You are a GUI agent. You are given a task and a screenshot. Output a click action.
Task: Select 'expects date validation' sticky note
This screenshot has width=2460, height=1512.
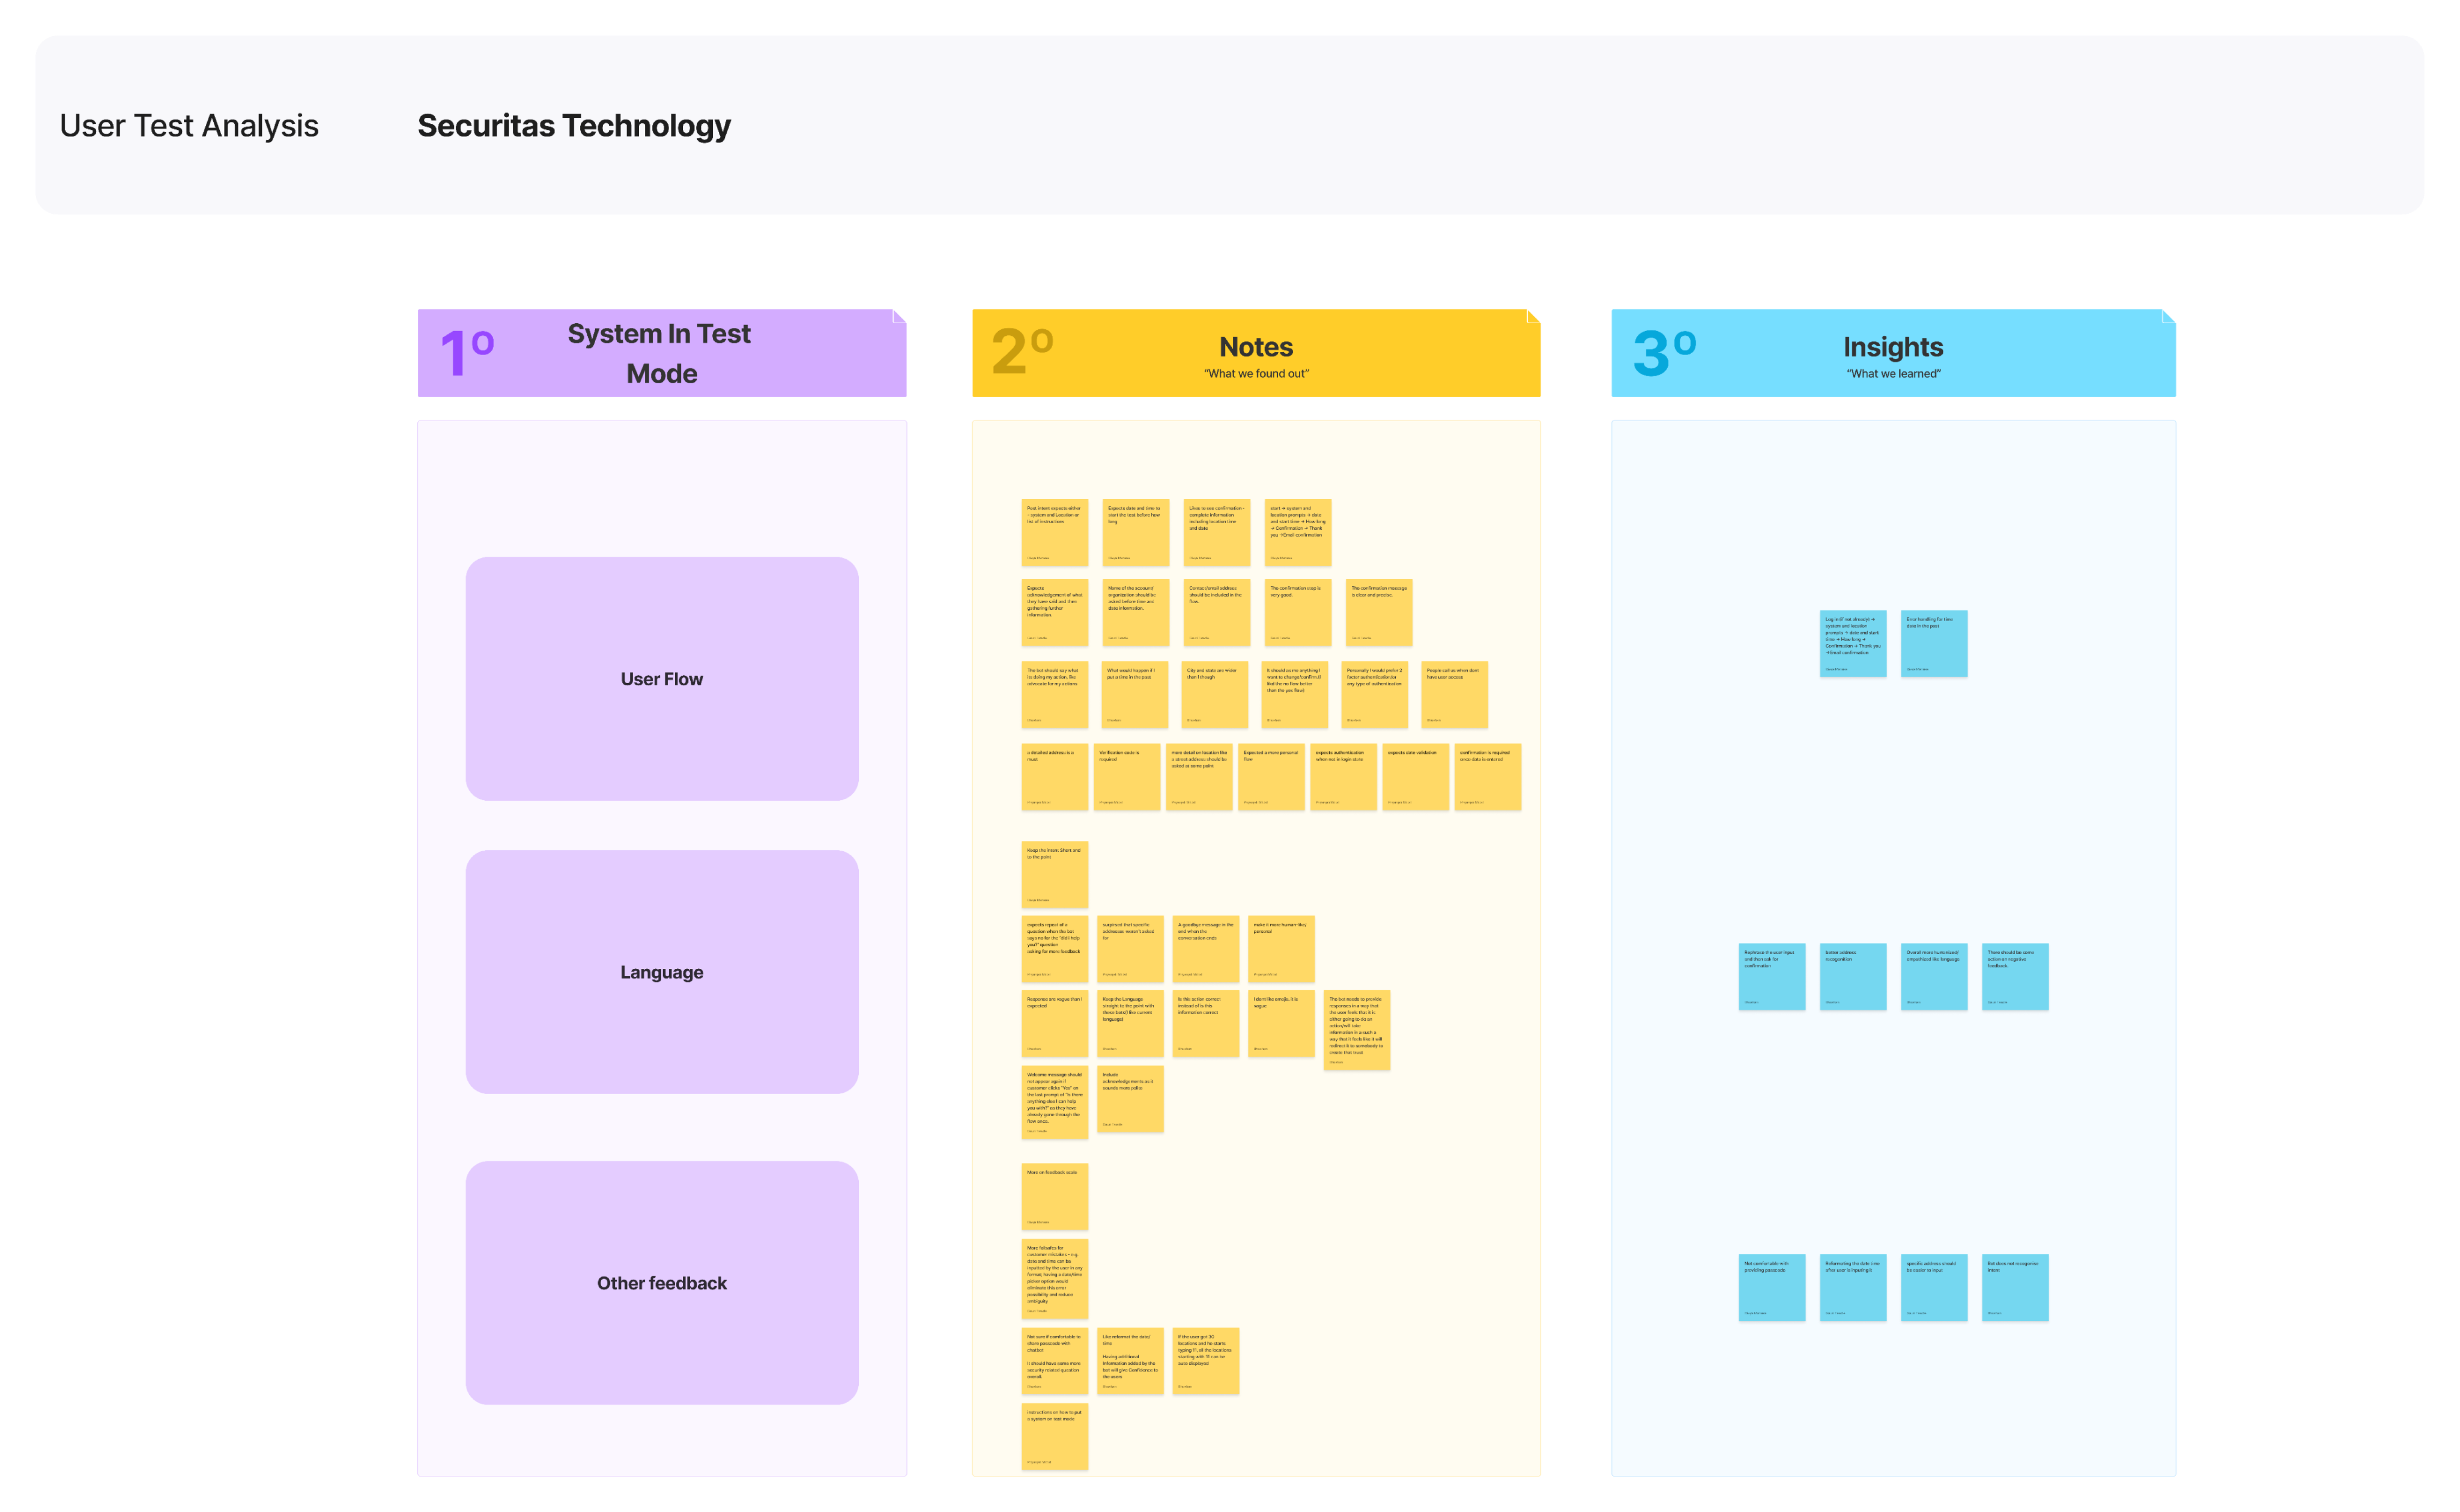pyautogui.click(x=1416, y=776)
